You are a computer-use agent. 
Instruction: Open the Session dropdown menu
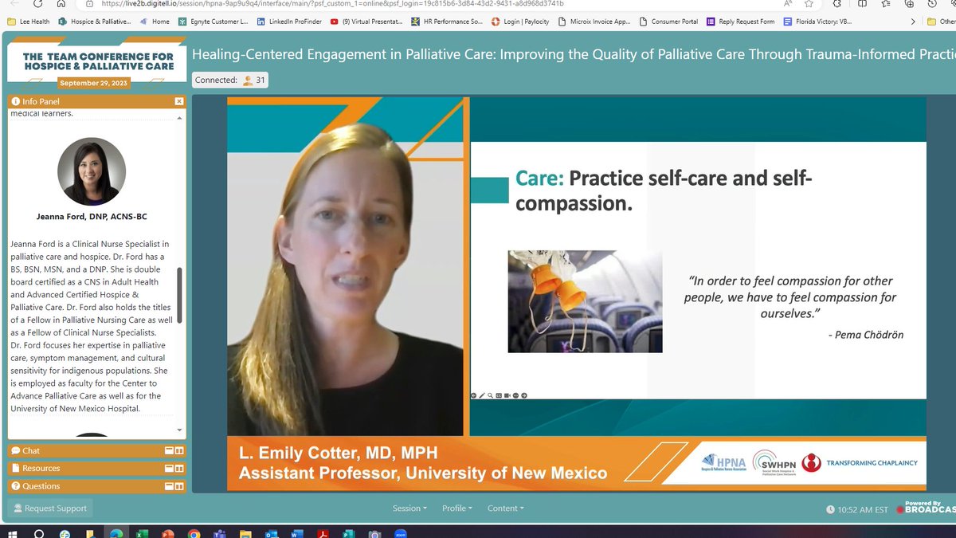click(409, 508)
